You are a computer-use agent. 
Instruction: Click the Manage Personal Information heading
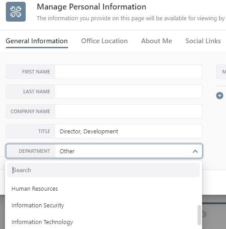coord(92,7)
